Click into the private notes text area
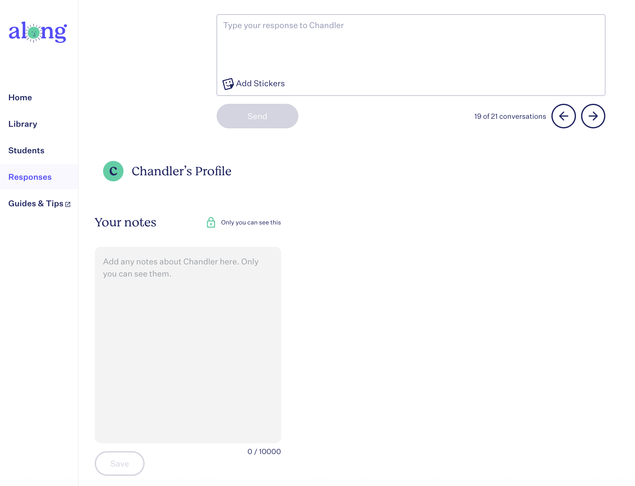This screenshot has width=635, height=486. [188, 345]
